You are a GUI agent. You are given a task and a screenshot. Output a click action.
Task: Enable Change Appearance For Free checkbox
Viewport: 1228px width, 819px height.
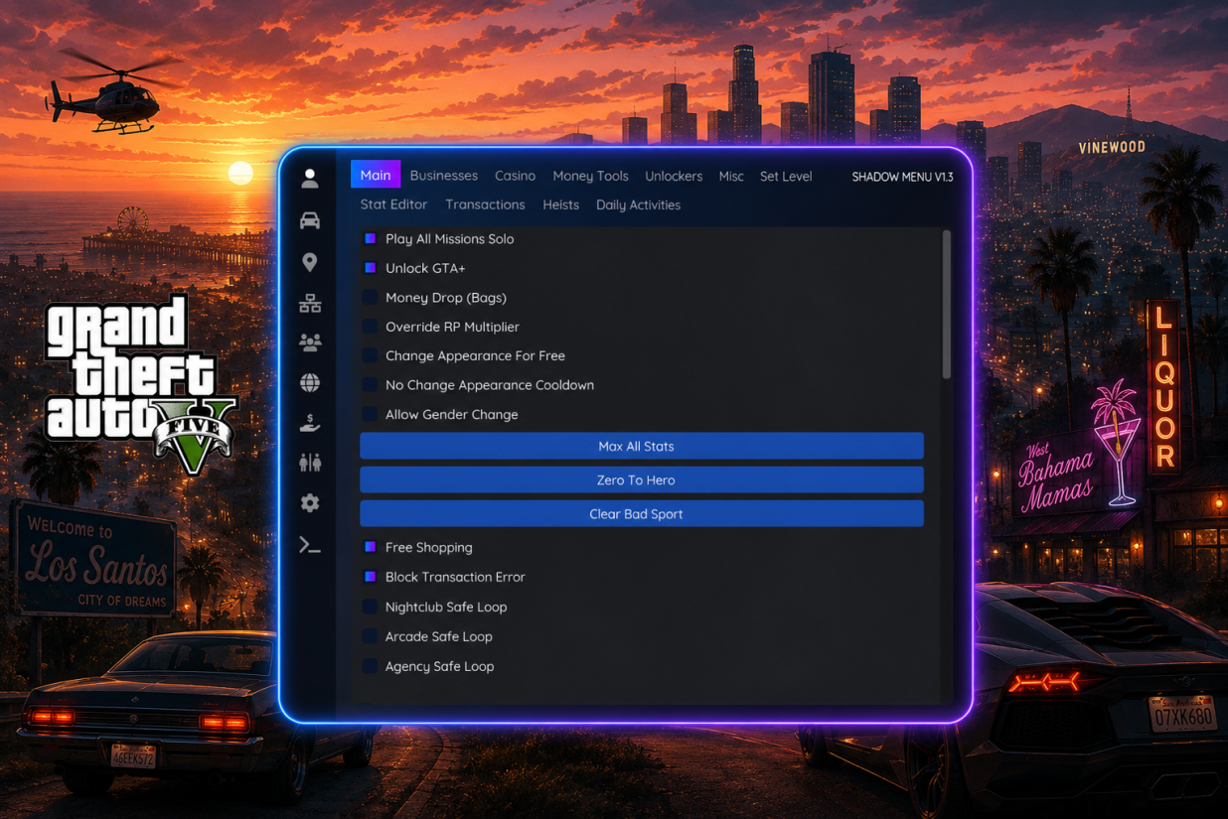370,355
